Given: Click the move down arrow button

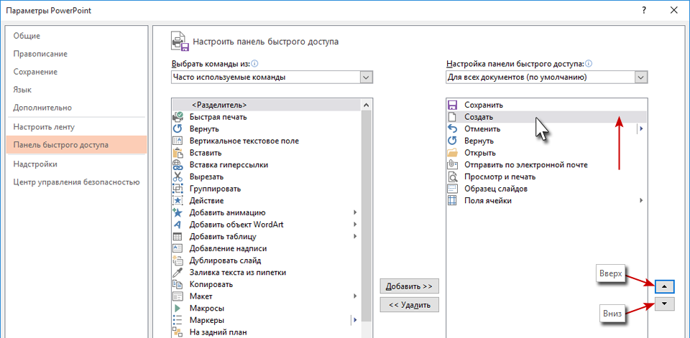Looking at the screenshot, I should (664, 304).
